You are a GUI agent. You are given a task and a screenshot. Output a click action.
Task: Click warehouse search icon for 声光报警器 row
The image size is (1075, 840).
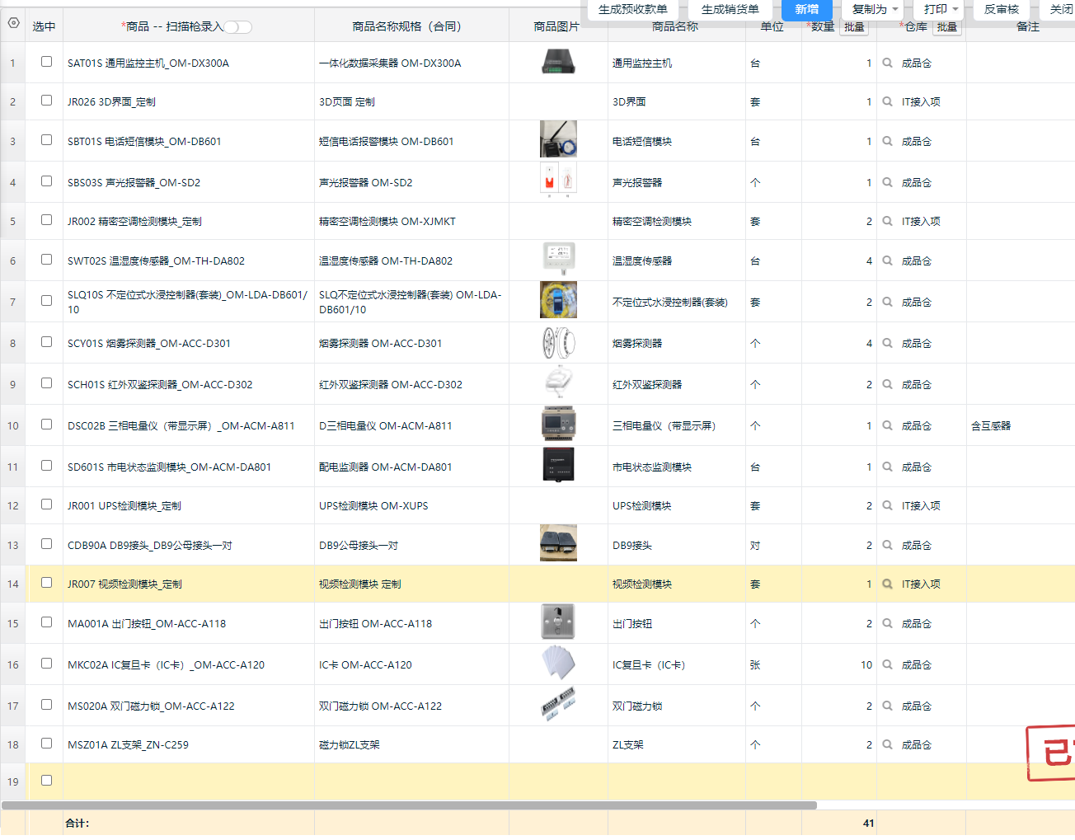click(888, 182)
